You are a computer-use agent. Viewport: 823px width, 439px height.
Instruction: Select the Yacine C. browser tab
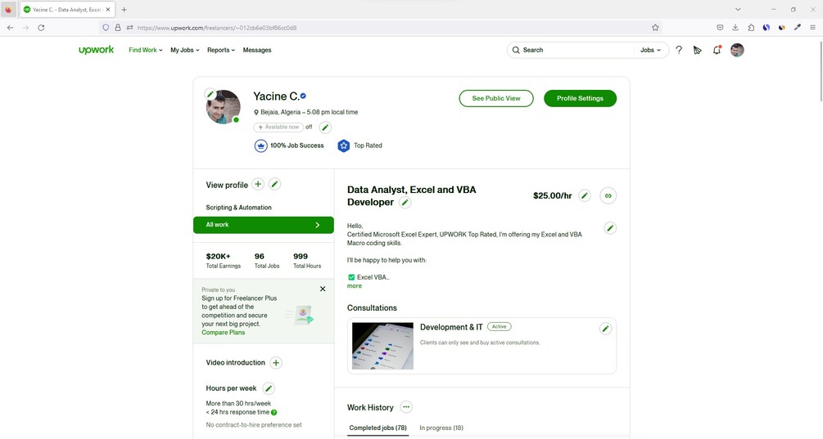click(67, 10)
